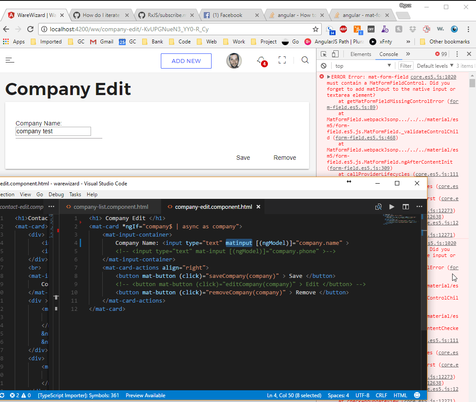Reload the page using the browser refresh icon

coord(30,30)
